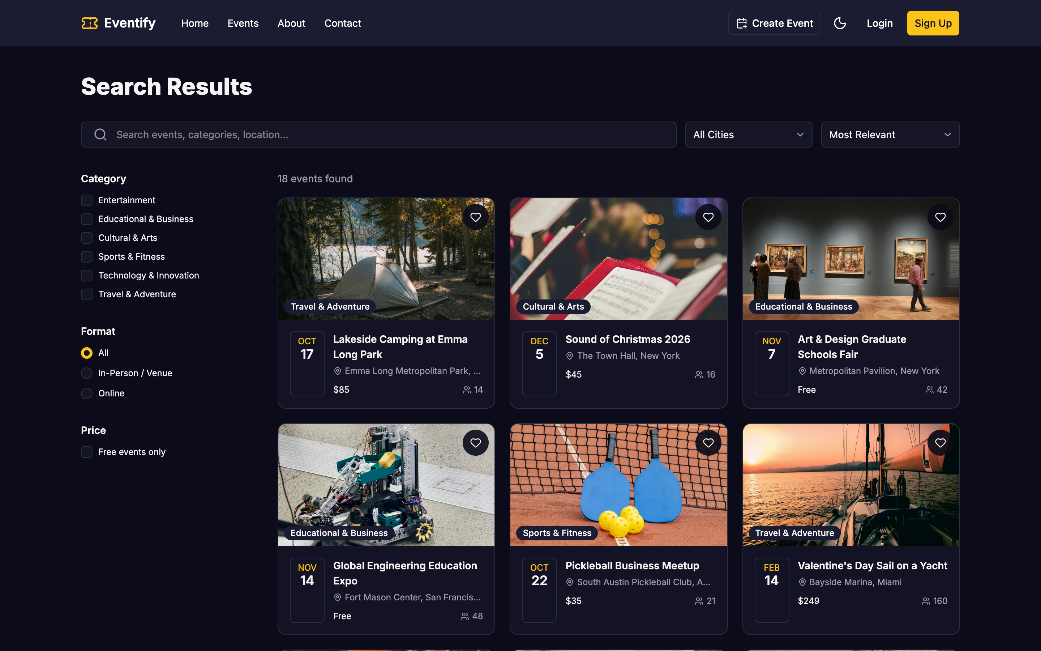Open the Lakeside Camping tent thumbnail
Screen dimensions: 1041x651
point(386,259)
